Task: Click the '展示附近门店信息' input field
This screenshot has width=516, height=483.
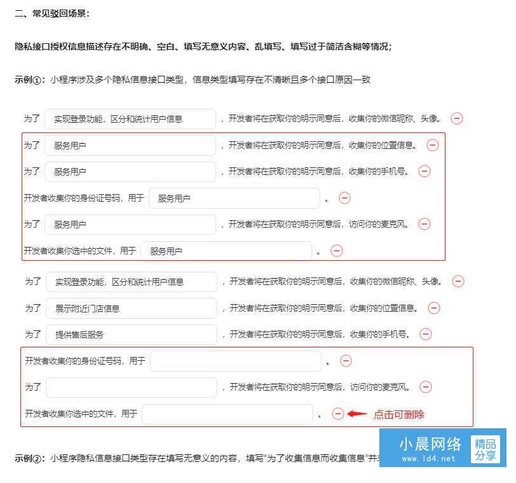Action: [131, 308]
